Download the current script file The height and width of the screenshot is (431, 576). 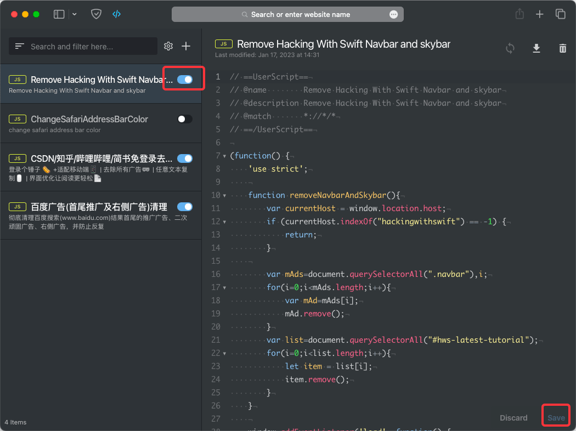tap(537, 48)
